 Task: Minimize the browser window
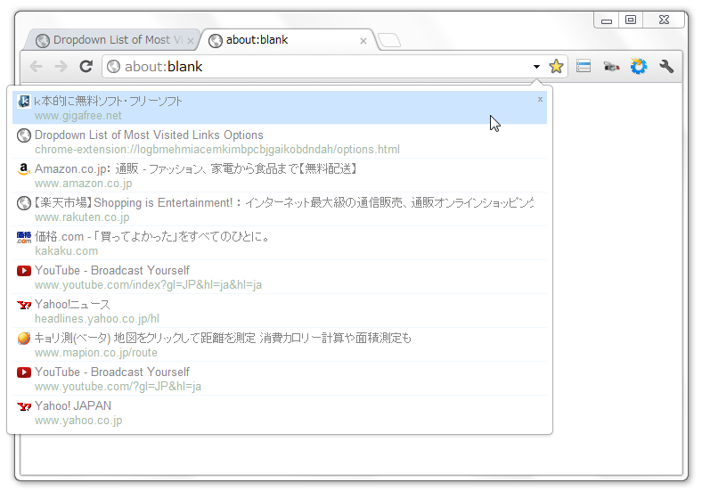point(606,20)
